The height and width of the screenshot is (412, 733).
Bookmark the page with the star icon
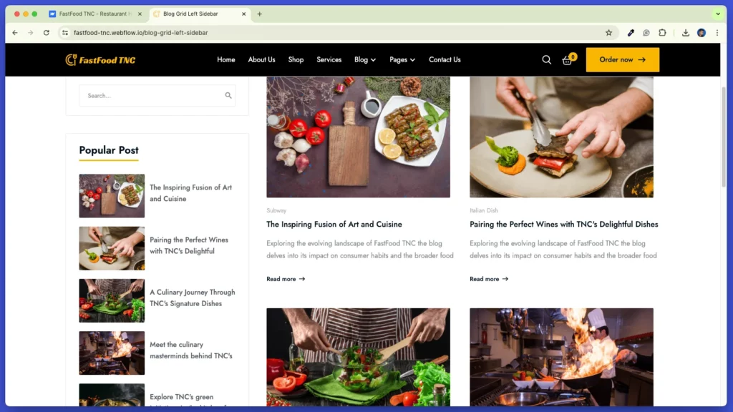pyautogui.click(x=609, y=32)
